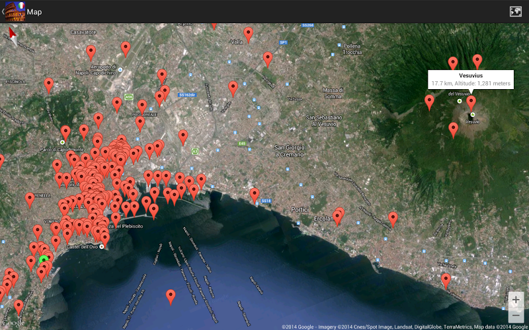Image resolution: width=529 pixels, height=330 pixels.
Task: Open the Vesuvius info popup
Action: coord(470,79)
